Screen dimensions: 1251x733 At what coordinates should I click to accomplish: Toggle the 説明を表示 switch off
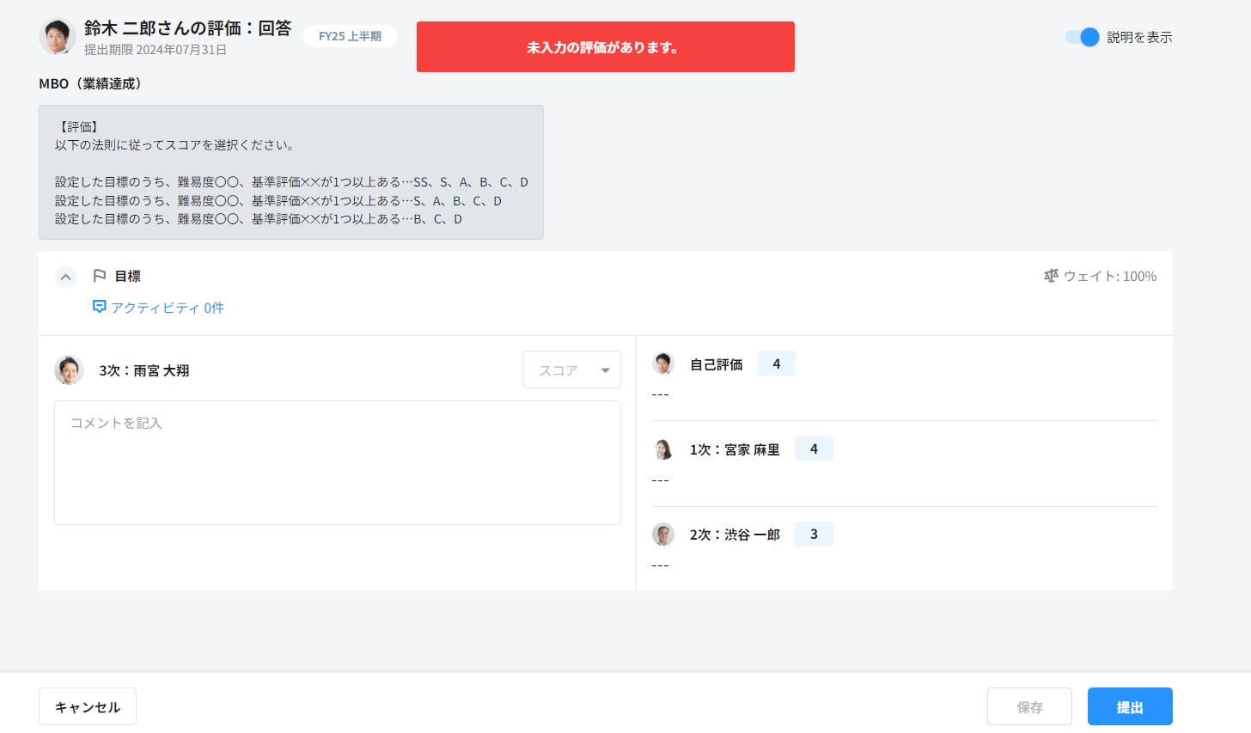(1082, 37)
